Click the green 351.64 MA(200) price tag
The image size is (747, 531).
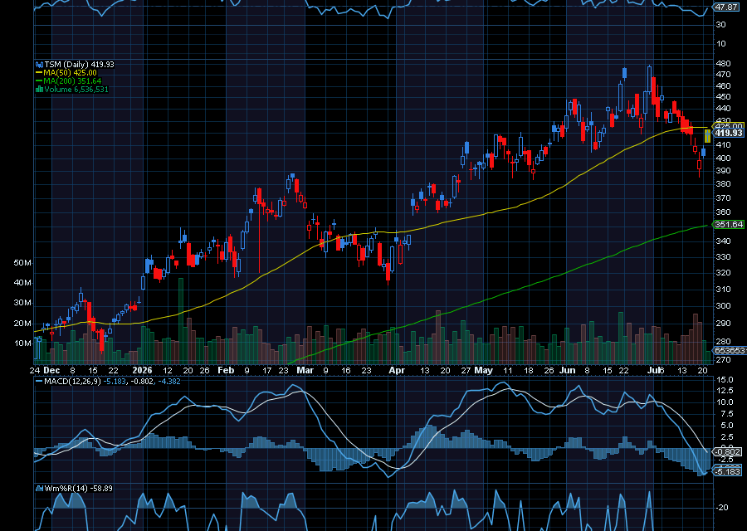click(x=729, y=224)
